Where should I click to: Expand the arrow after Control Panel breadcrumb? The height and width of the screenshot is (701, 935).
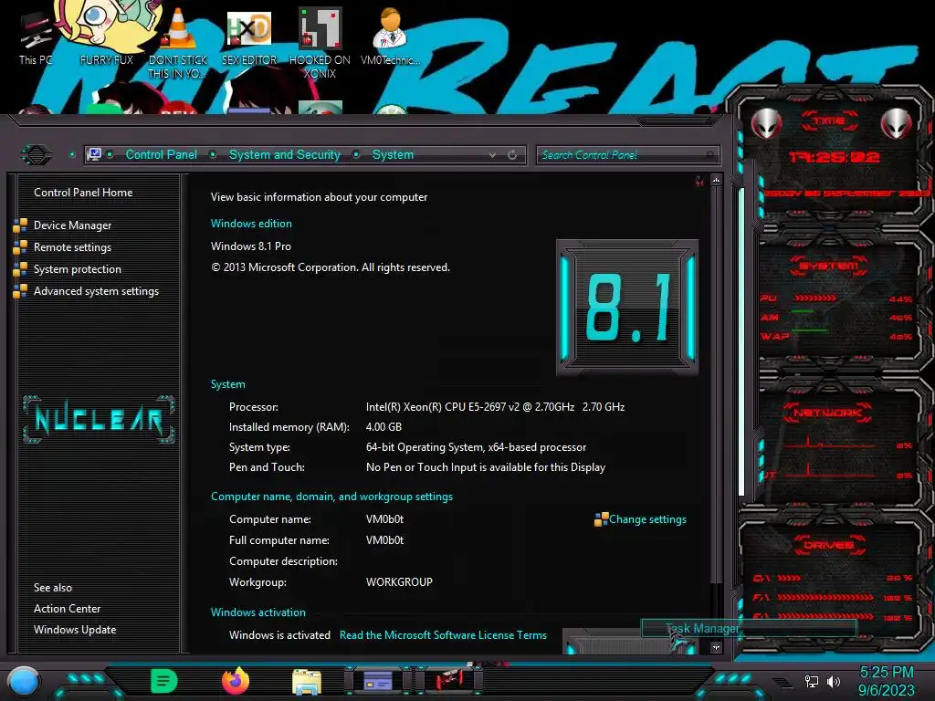pos(213,154)
